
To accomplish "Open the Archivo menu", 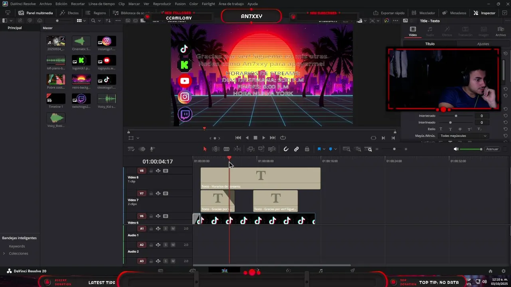I will pyautogui.click(x=46, y=4).
